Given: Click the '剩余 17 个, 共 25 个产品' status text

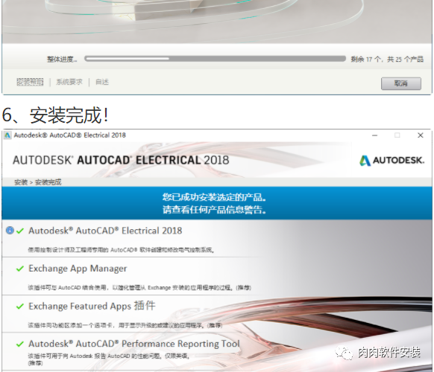Looking at the screenshot, I should (x=387, y=59).
